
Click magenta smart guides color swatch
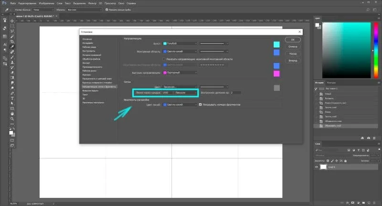click(276, 74)
